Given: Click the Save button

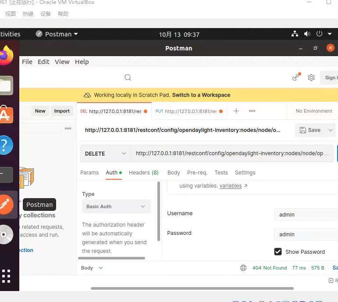Looking at the screenshot, I should 310,130.
